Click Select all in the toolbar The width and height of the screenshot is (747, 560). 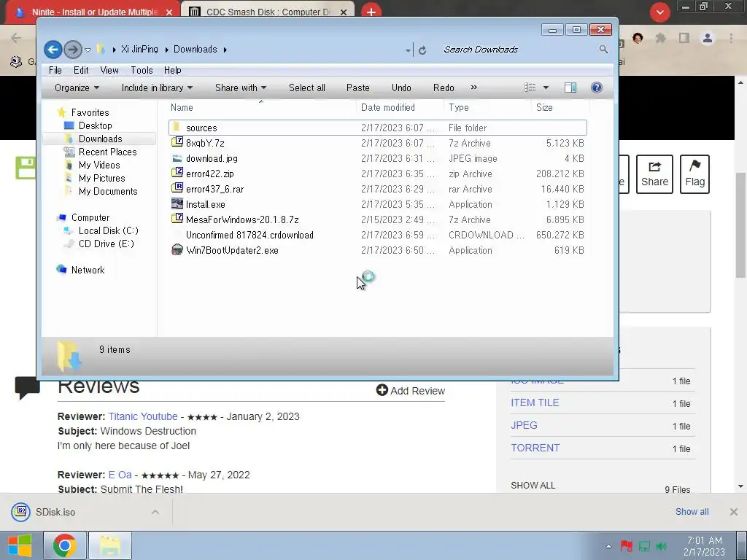click(x=307, y=87)
